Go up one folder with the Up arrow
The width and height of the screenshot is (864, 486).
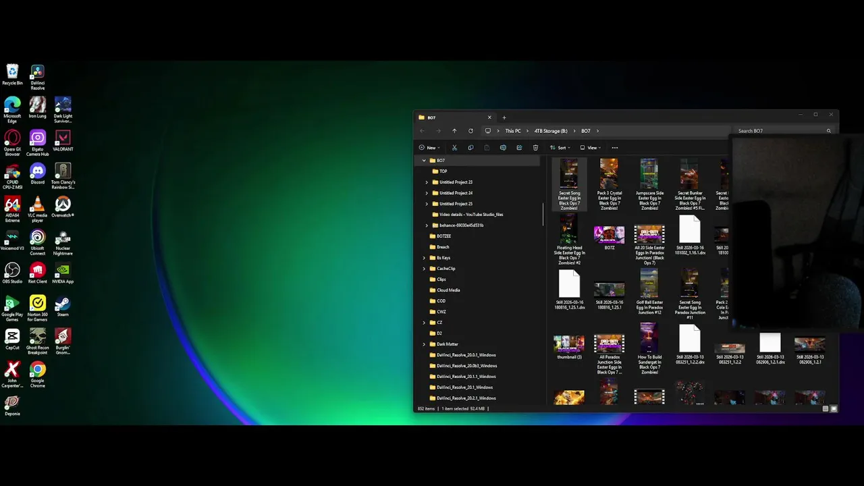454,131
